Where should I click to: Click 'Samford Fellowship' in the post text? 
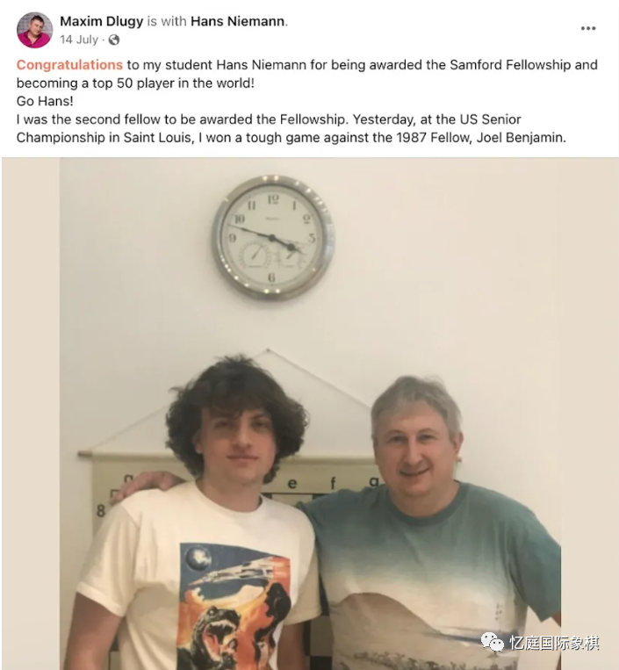510,64
